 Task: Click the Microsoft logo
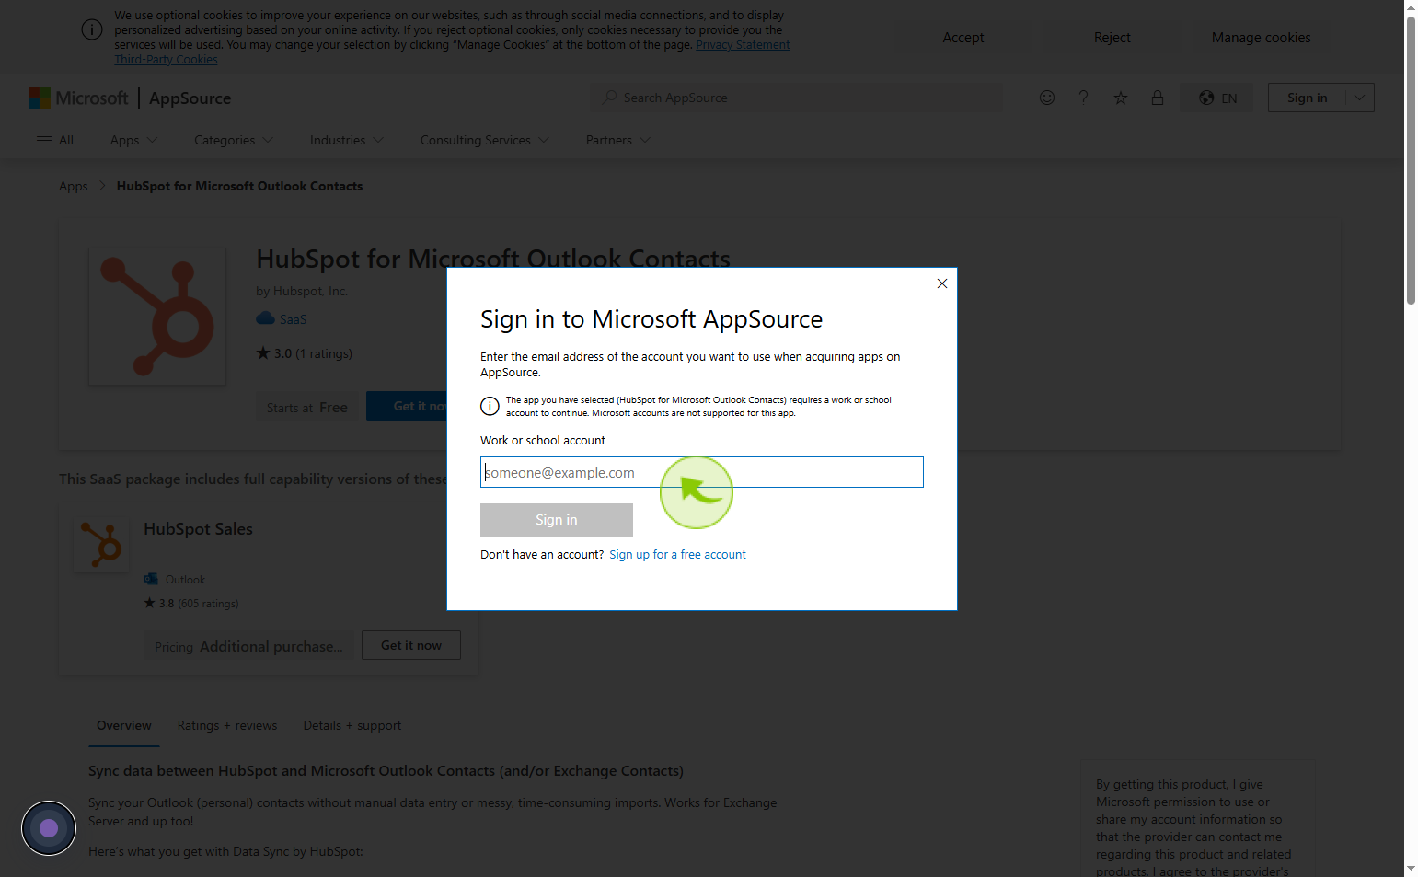tap(79, 98)
